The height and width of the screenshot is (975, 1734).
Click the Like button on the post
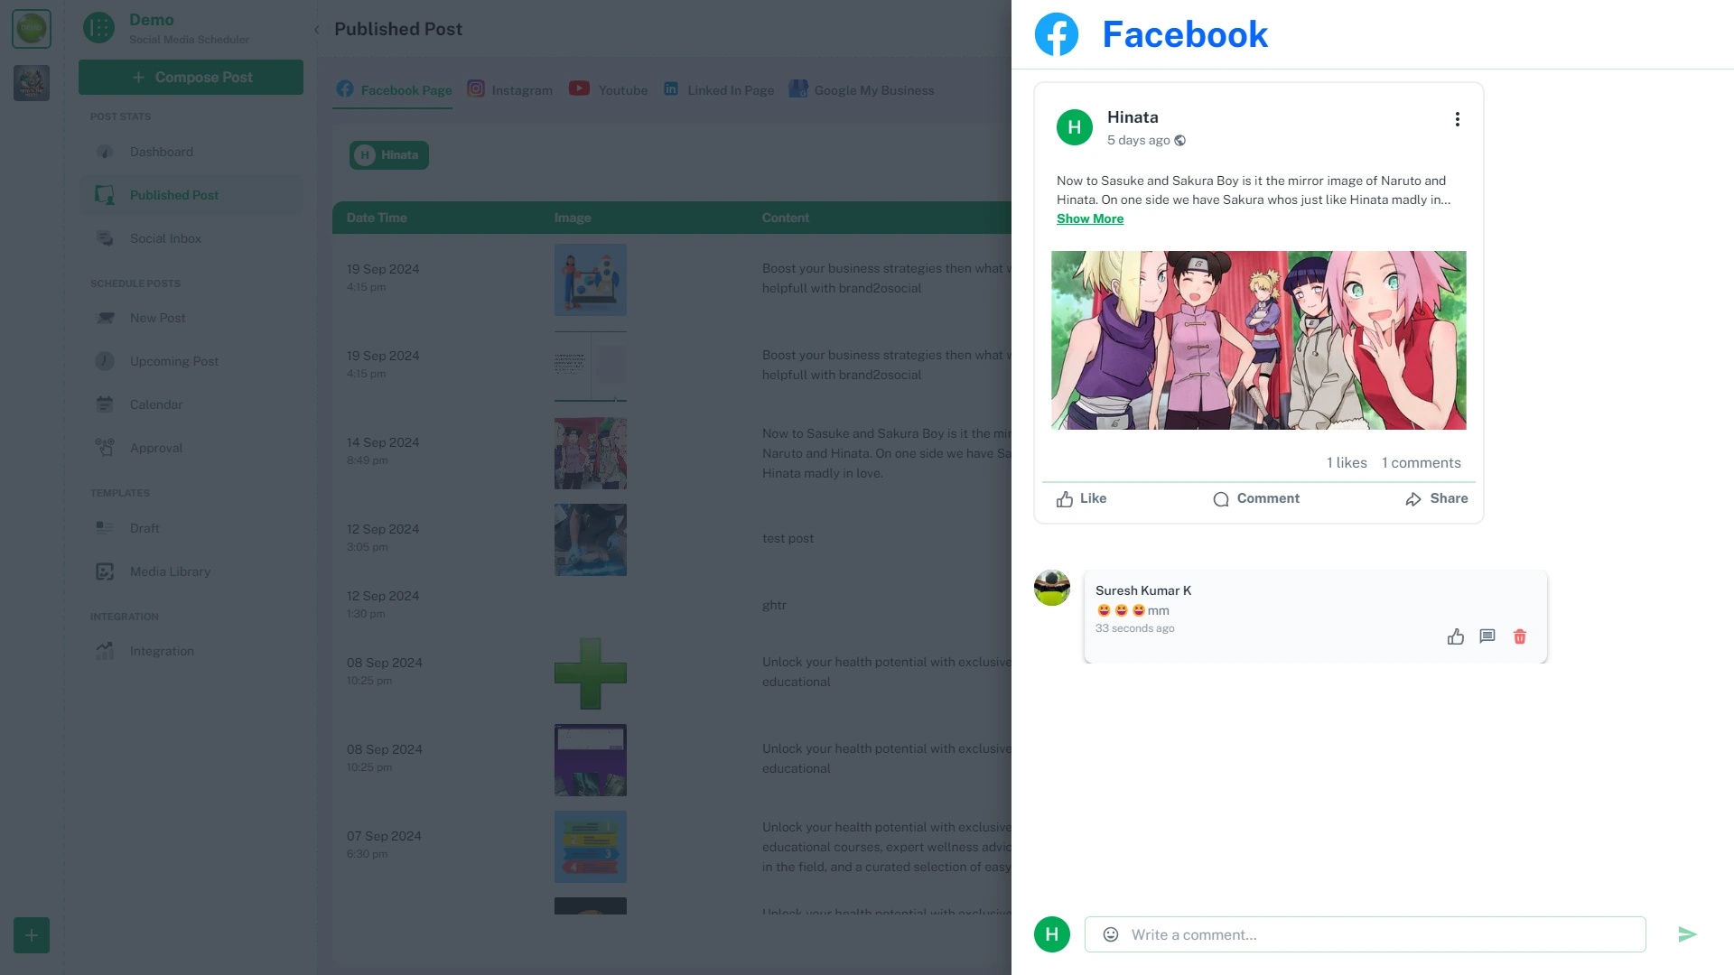(1081, 499)
